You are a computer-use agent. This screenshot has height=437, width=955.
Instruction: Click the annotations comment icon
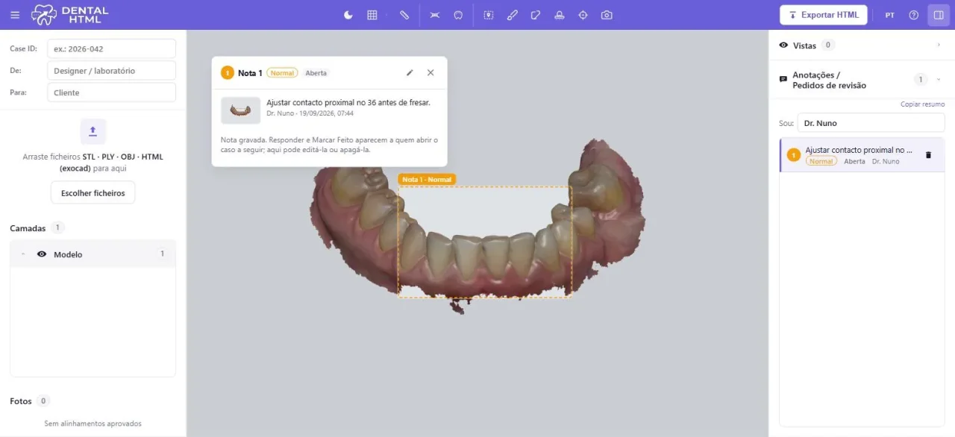click(x=783, y=79)
